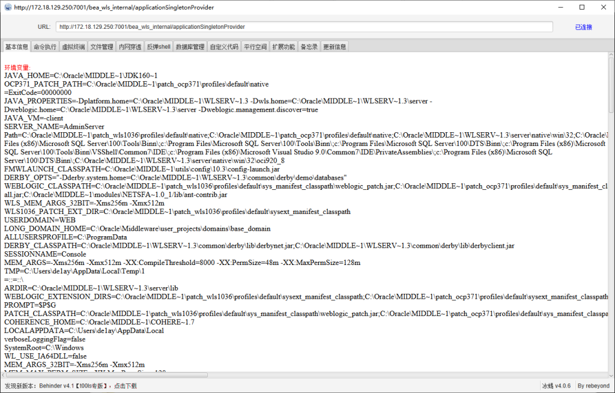The height and width of the screenshot is (393, 615).
Task: Click the WLS_MEM_ARGS_32BIT line
Action: [x=84, y=203]
